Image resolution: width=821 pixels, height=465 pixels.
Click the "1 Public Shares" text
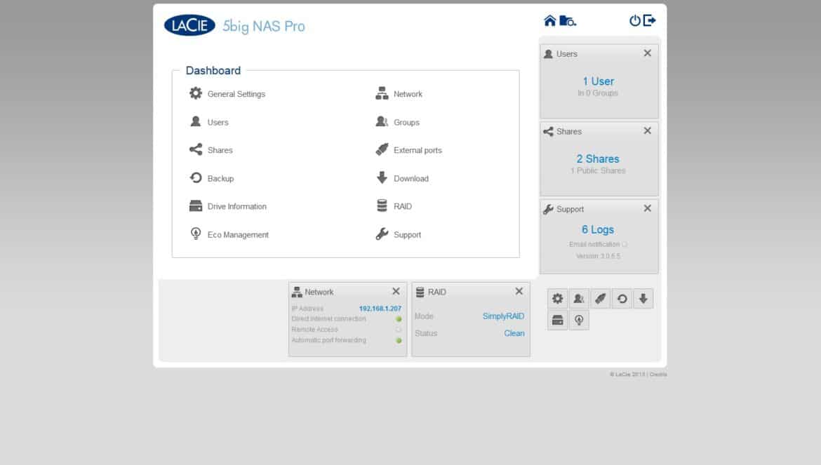pos(598,170)
